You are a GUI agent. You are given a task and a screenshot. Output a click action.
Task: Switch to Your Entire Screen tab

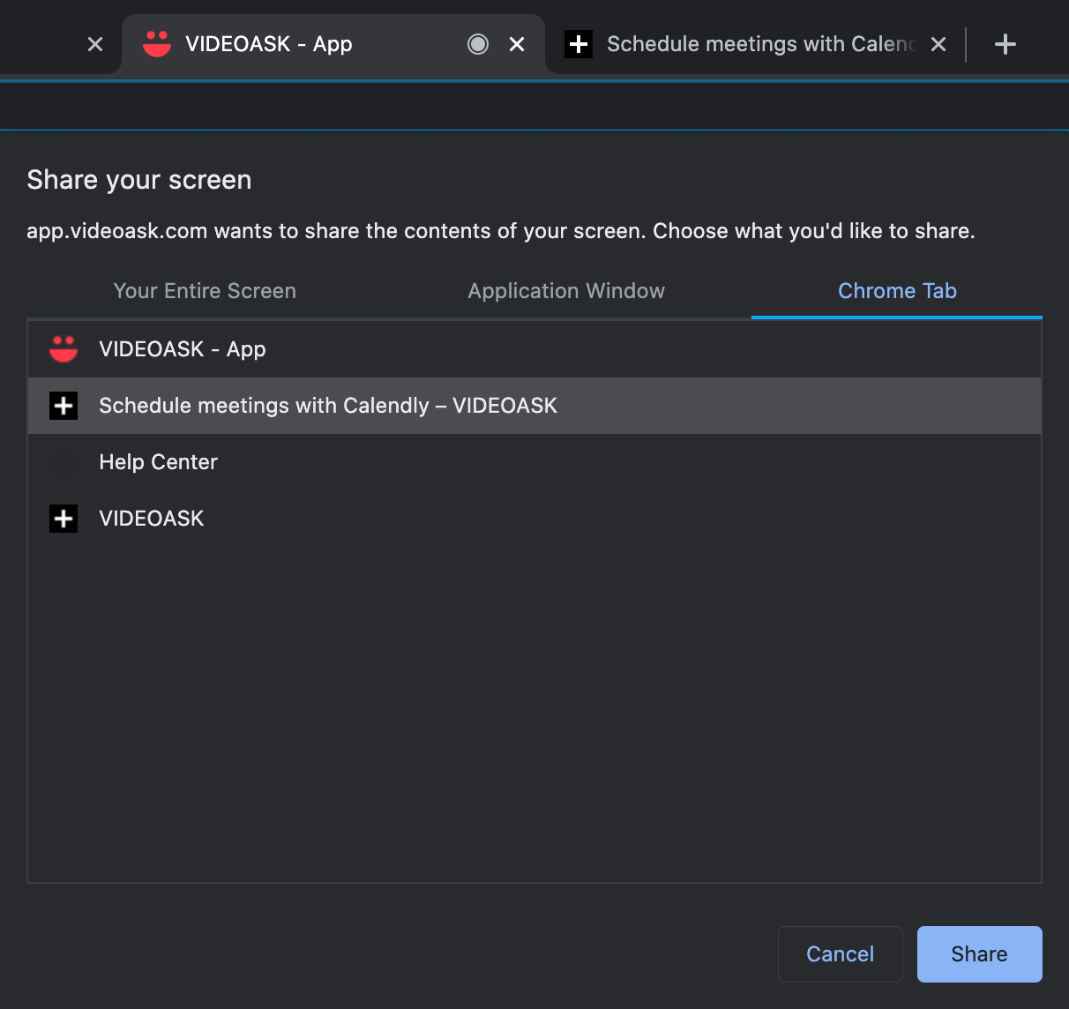point(205,291)
